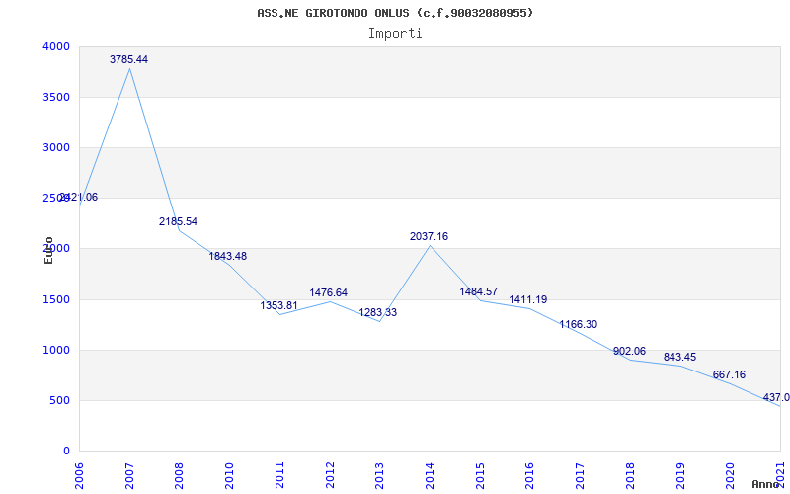This screenshot has width=790, height=494.
Task: Click the 3500 y-axis tick label
Action: (54, 97)
